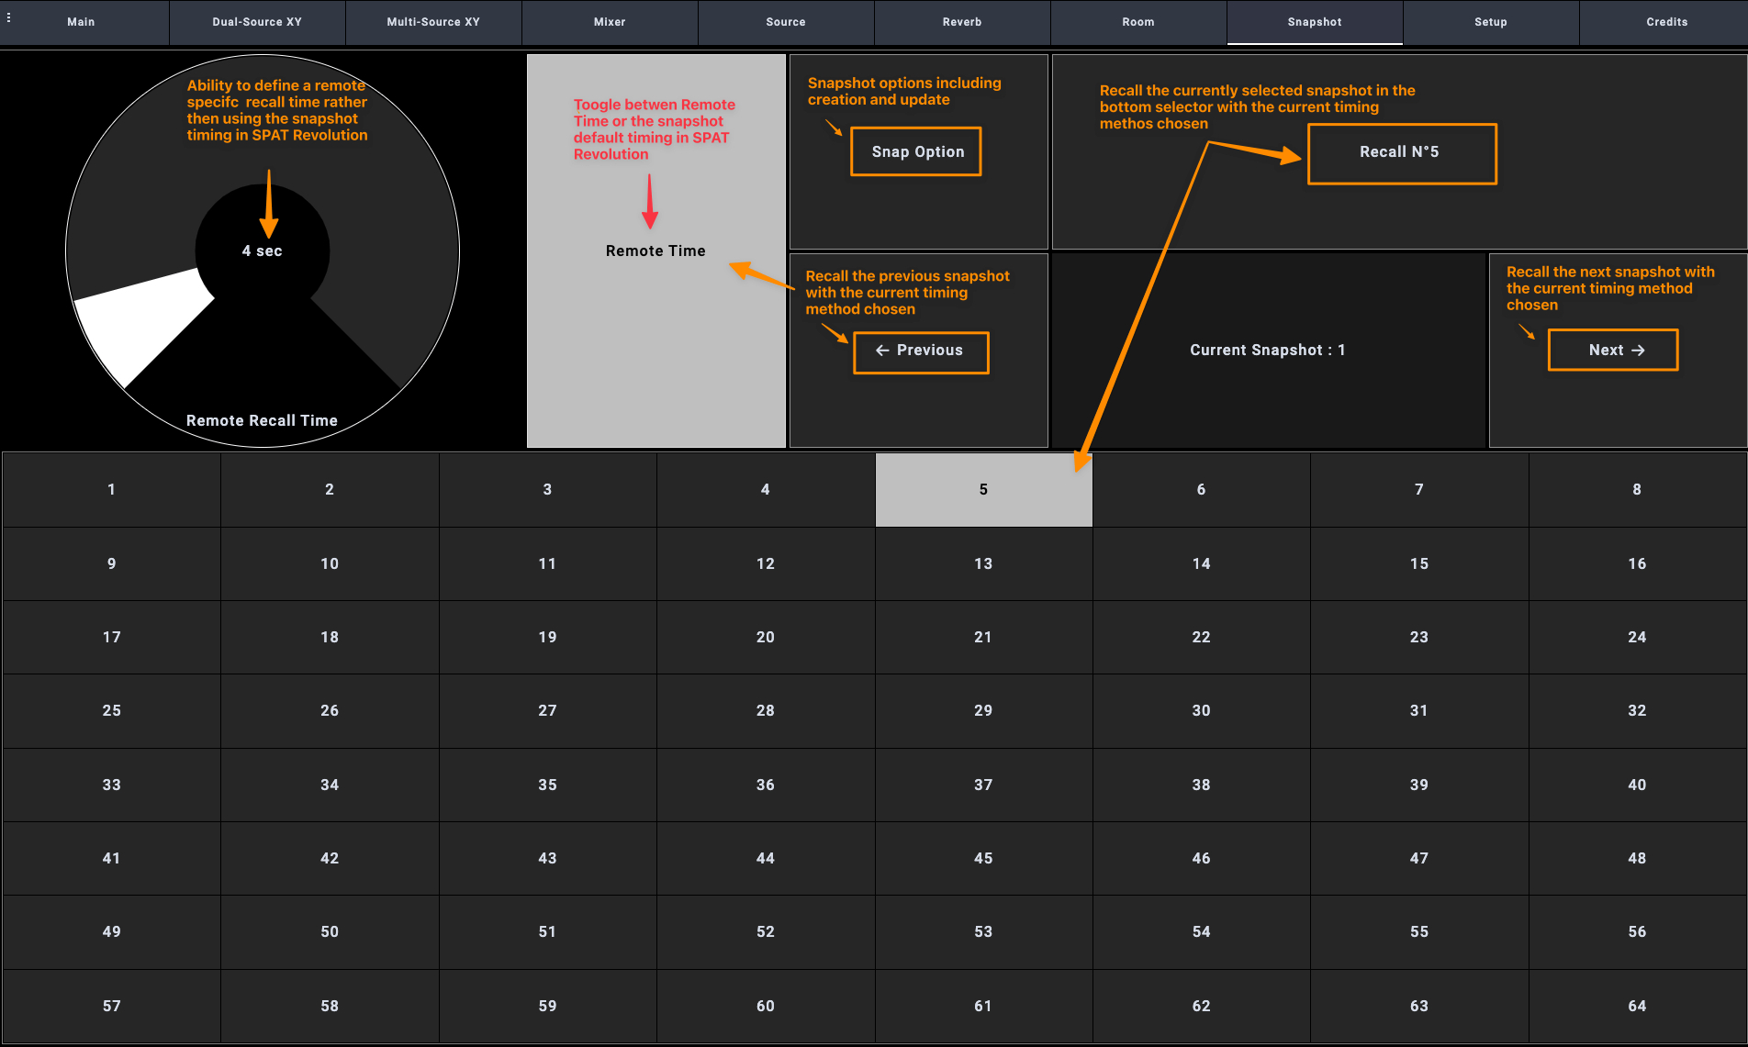Go to the Previous snapshot
This screenshot has width=1748, height=1047.
click(921, 351)
